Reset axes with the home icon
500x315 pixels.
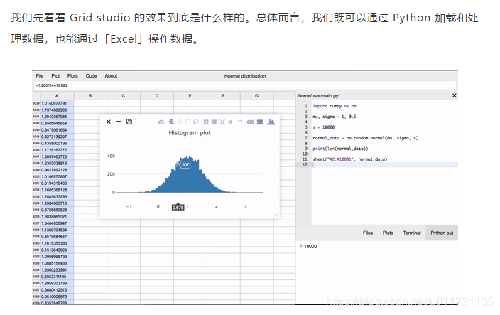pyautogui.click(x=230, y=122)
